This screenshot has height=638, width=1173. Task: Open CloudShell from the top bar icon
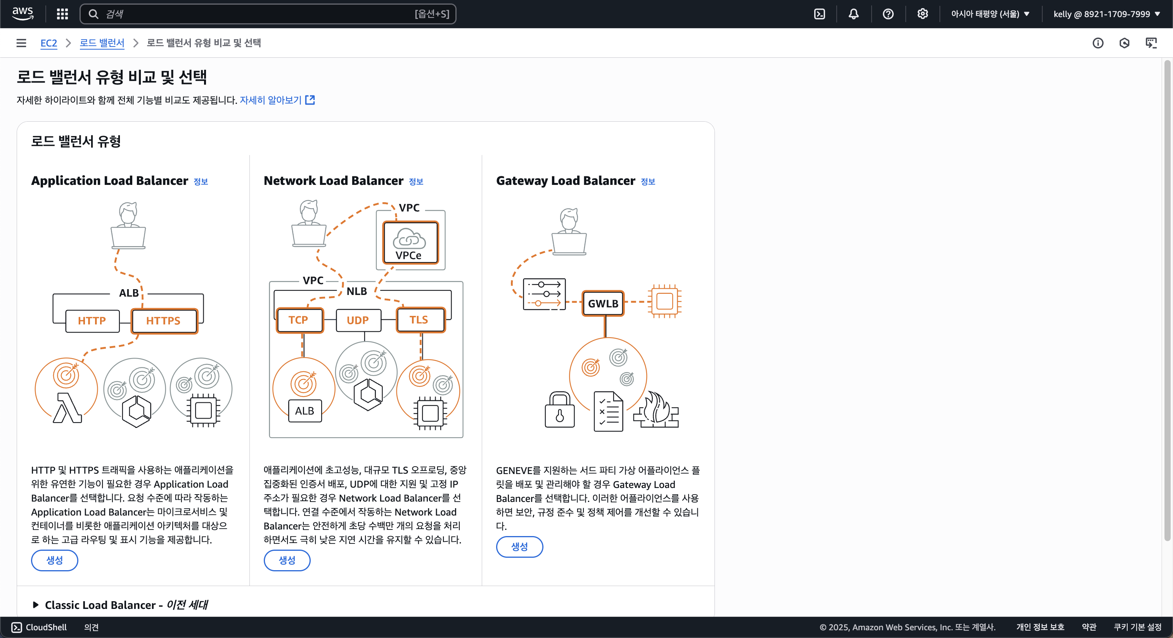coord(819,14)
